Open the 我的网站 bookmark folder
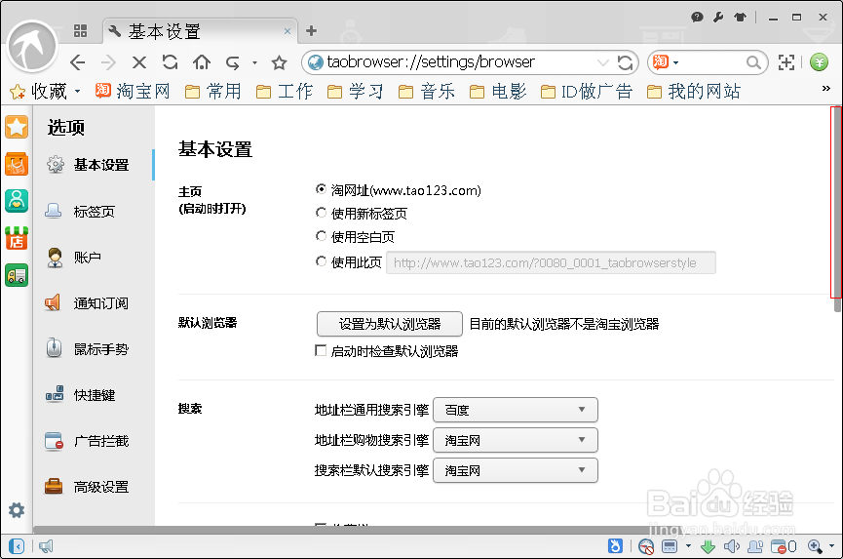The height and width of the screenshot is (559, 843). point(694,91)
